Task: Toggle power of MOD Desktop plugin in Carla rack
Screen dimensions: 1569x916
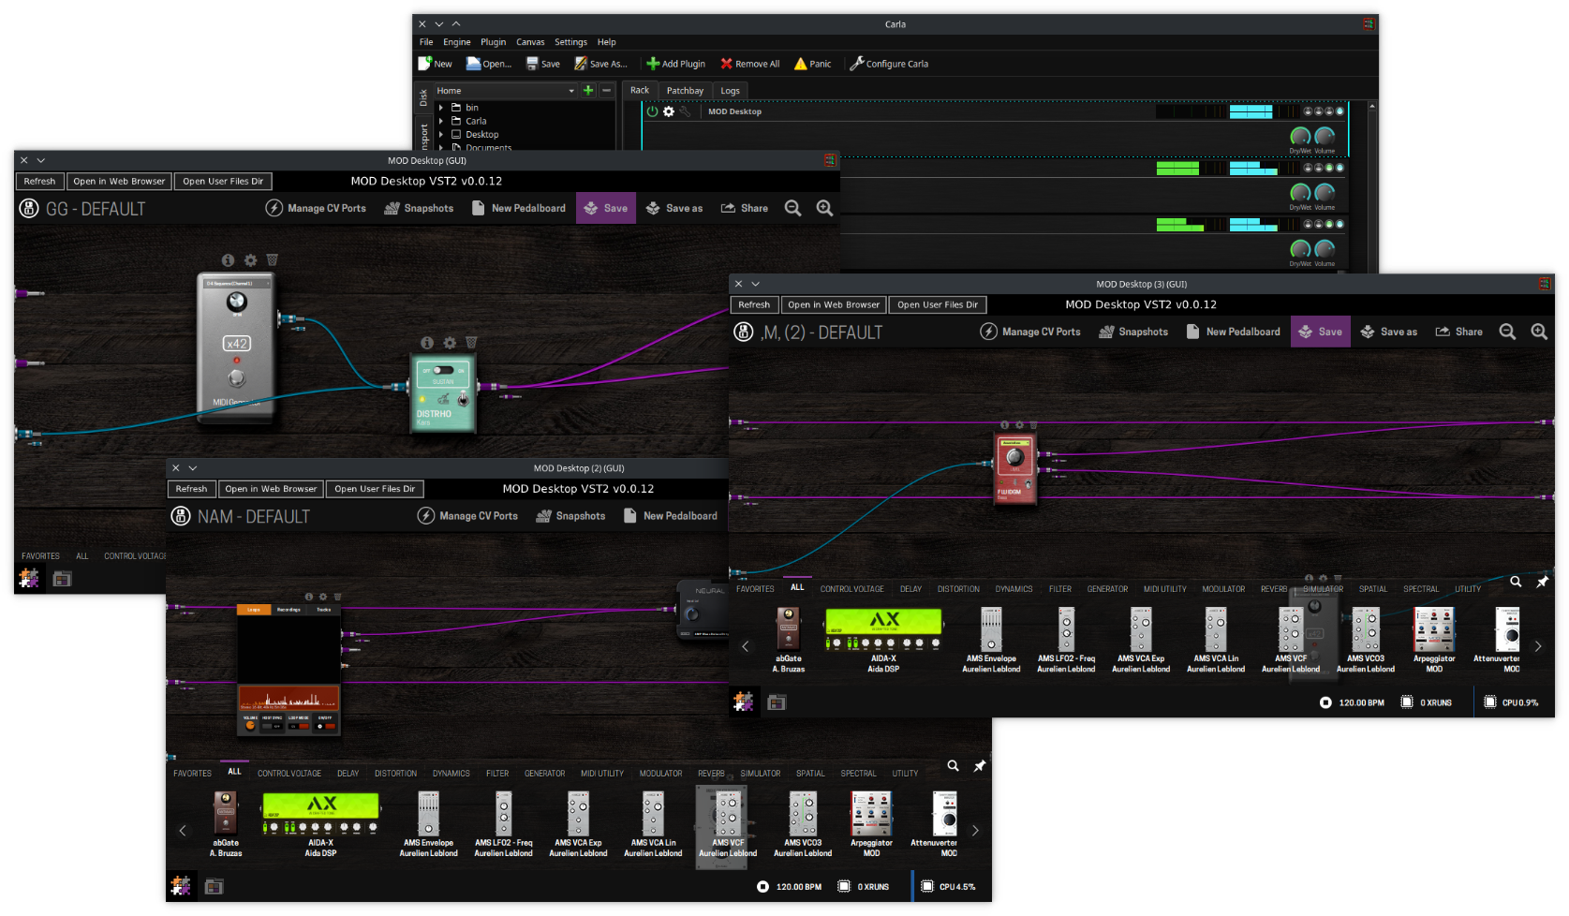Action: point(653,111)
